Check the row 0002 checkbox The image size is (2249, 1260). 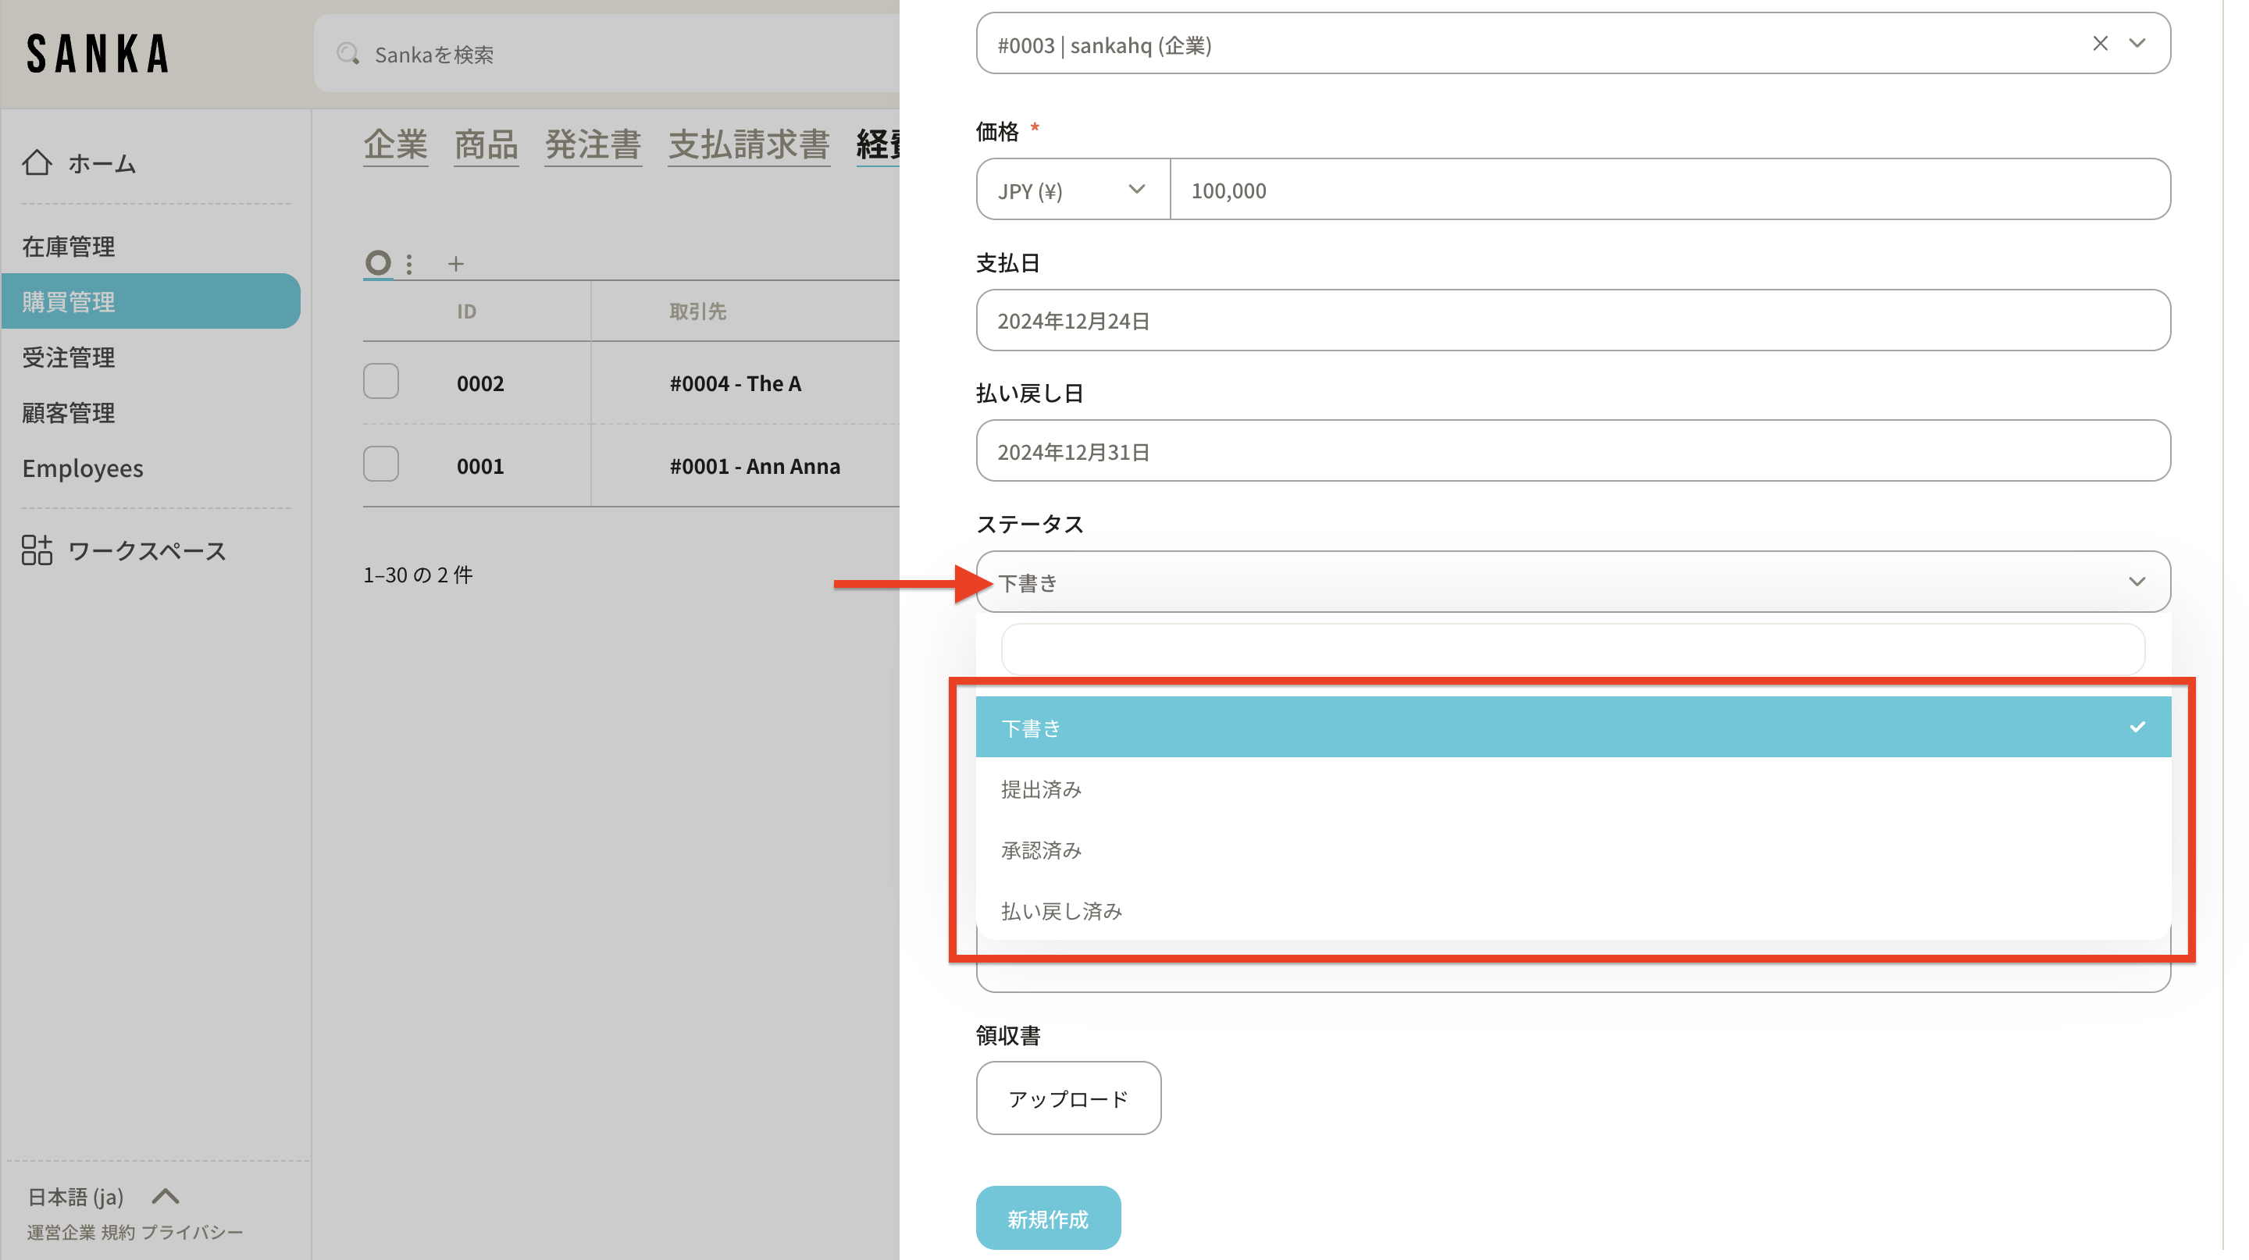(380, 383)
